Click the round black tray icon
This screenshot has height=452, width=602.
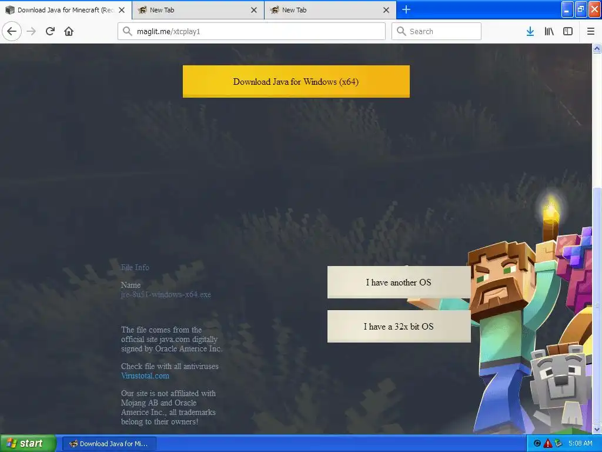click(537, 444)
